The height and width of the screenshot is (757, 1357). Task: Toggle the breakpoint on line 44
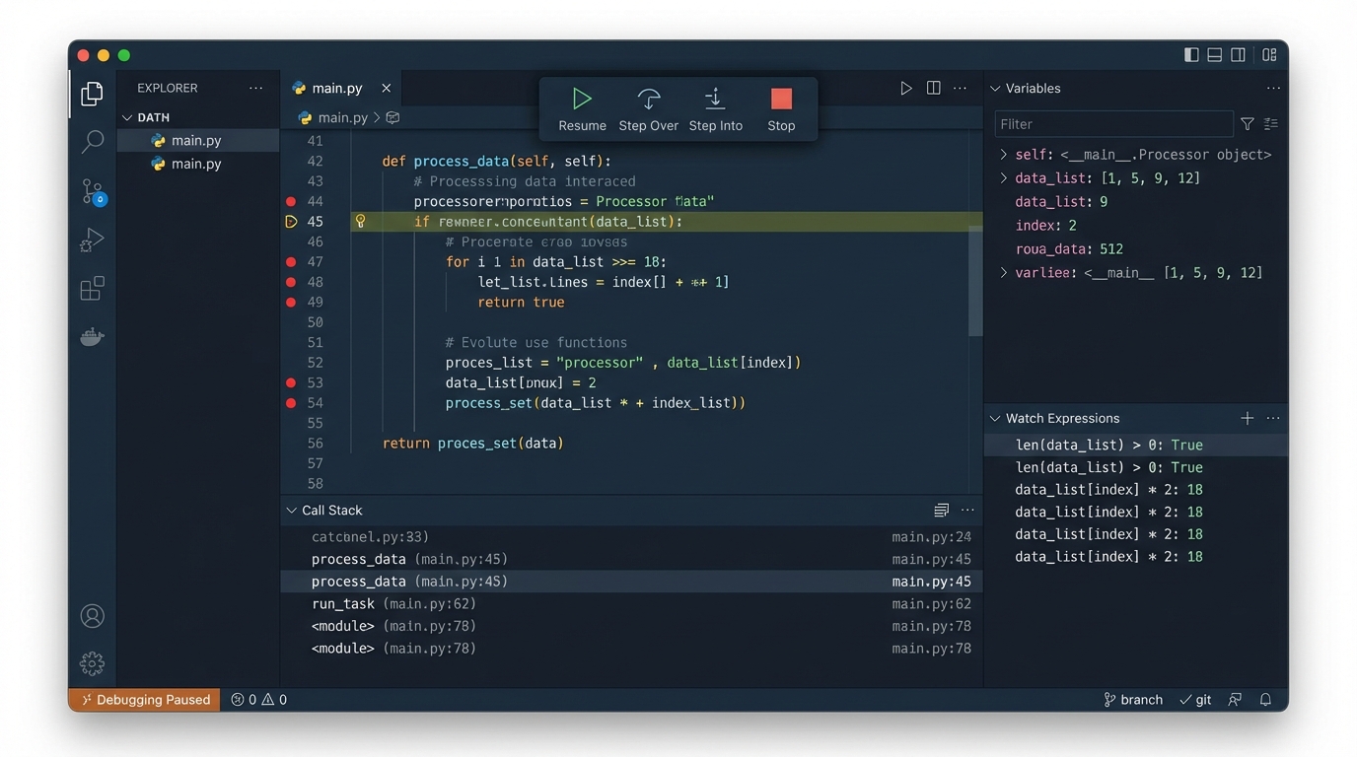point(291,201)
